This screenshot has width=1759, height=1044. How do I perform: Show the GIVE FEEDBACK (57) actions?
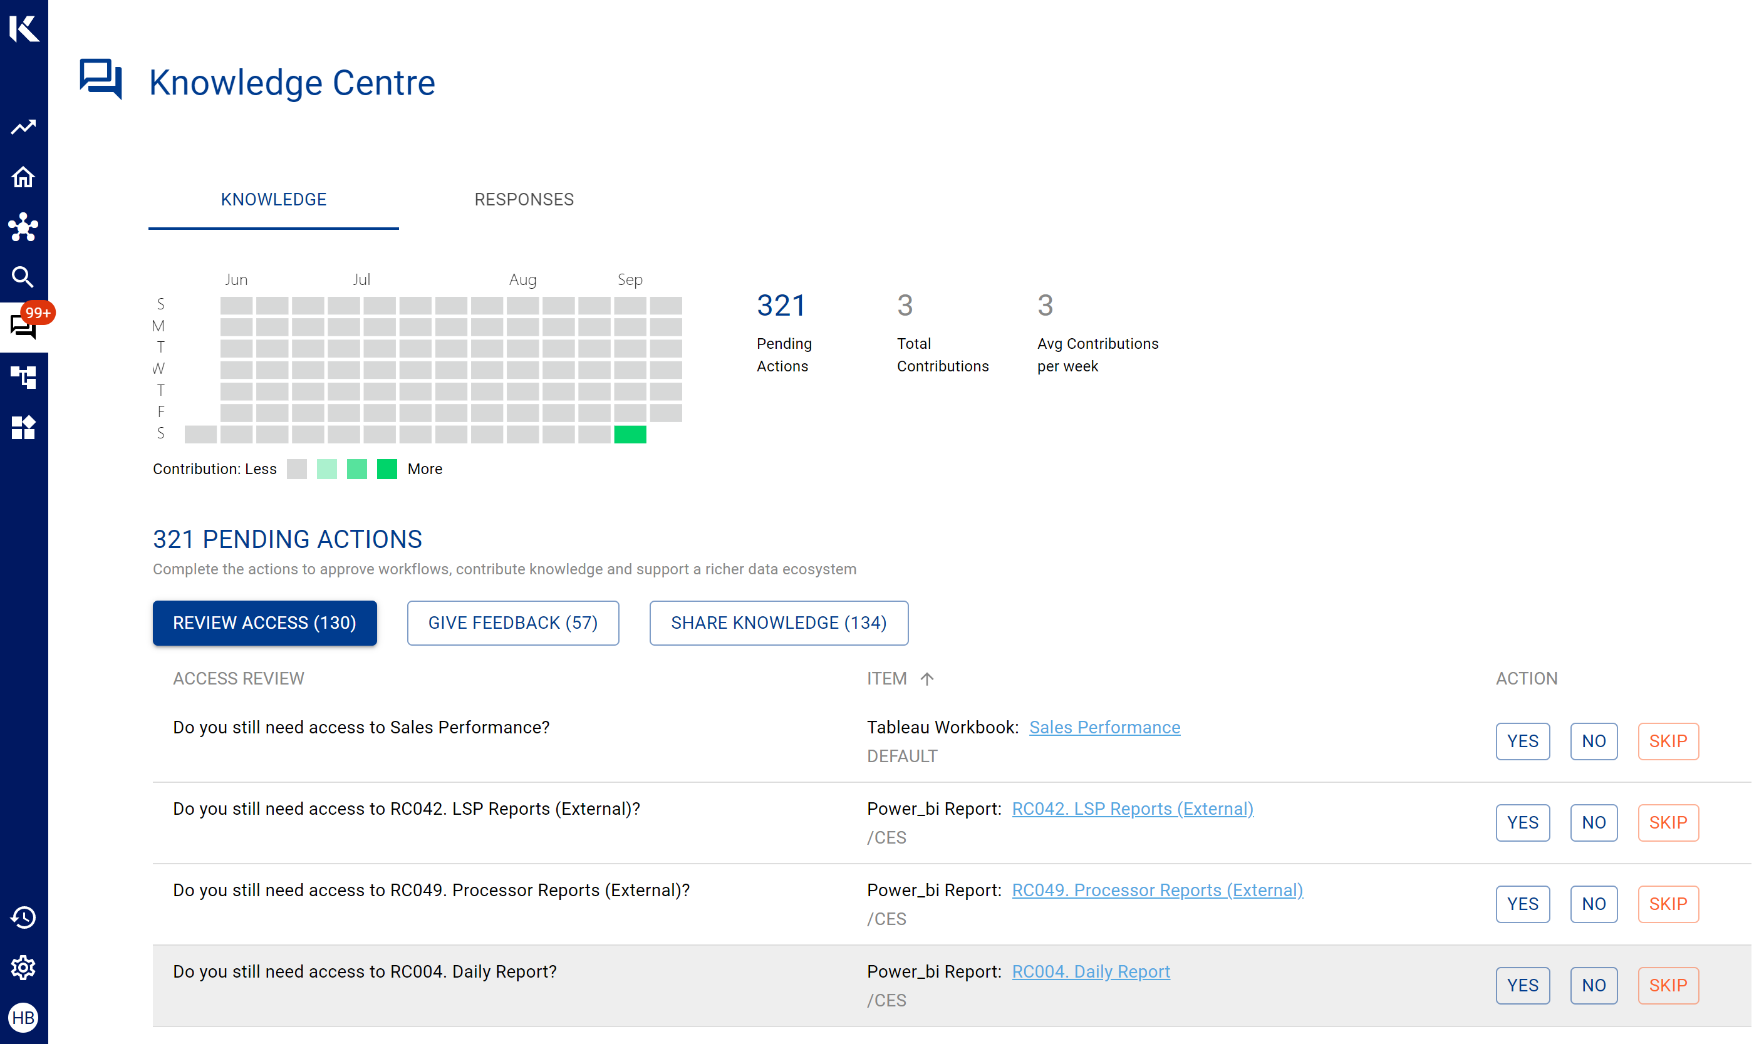pyautogui.click(x=513, y=623)
